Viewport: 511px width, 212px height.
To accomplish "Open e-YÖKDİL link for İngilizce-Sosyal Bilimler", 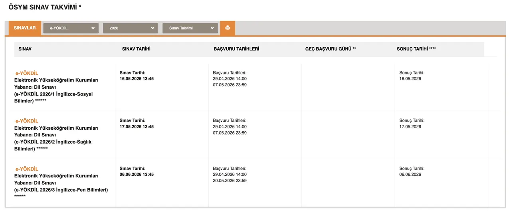I will (27, 73).
